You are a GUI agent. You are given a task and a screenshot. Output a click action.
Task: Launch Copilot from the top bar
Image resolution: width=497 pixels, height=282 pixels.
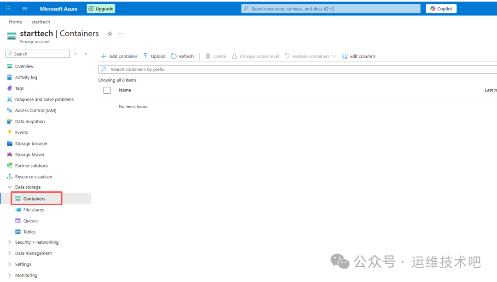[441, 8]
